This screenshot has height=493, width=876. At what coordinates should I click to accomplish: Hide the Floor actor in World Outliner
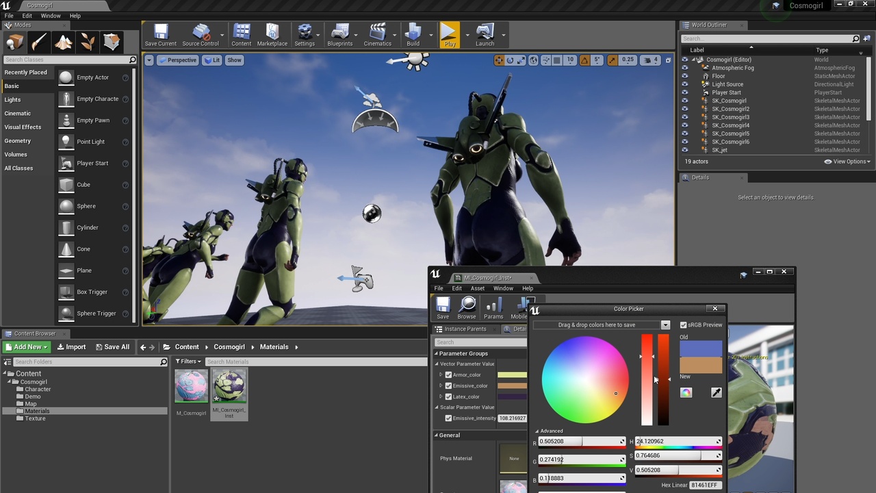pos(684,76)
